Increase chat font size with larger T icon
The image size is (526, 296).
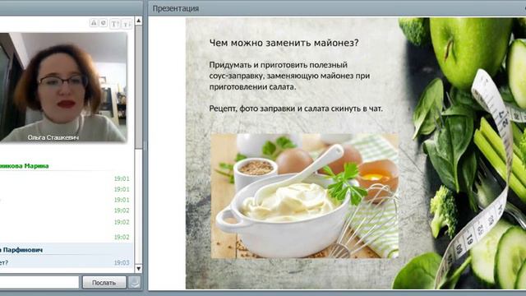point(115,24)
